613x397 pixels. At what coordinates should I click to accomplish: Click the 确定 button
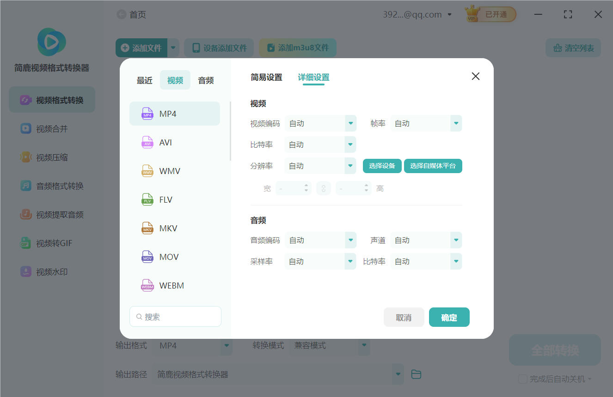pos(449,317)
